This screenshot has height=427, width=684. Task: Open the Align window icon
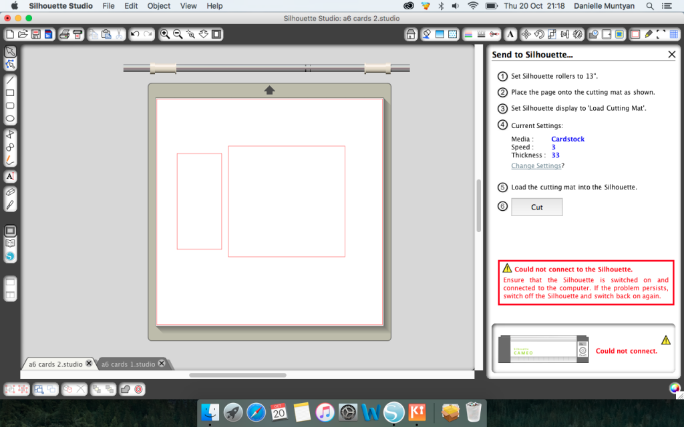565,34
